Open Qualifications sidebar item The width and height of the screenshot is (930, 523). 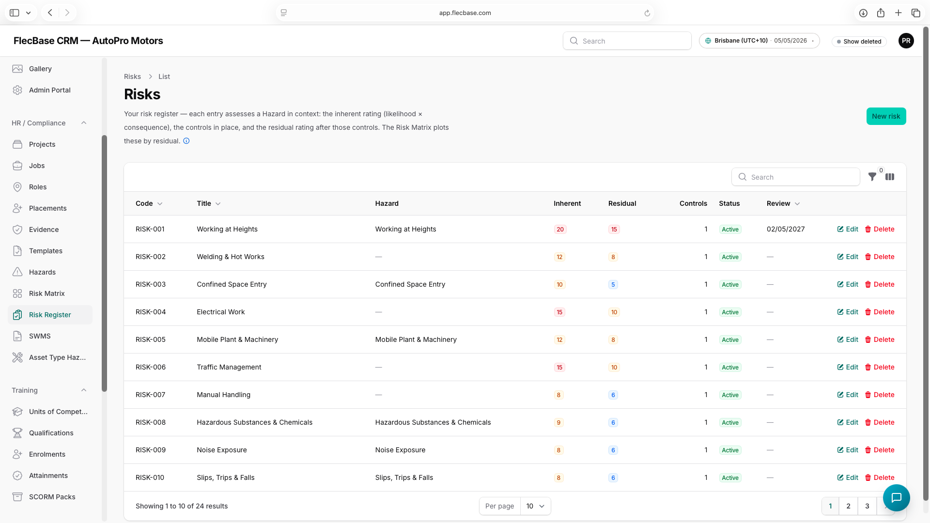coord(51,433)
